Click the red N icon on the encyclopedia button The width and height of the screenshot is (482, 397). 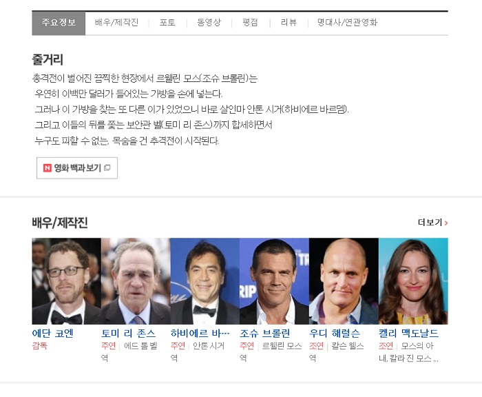(47, 167)
